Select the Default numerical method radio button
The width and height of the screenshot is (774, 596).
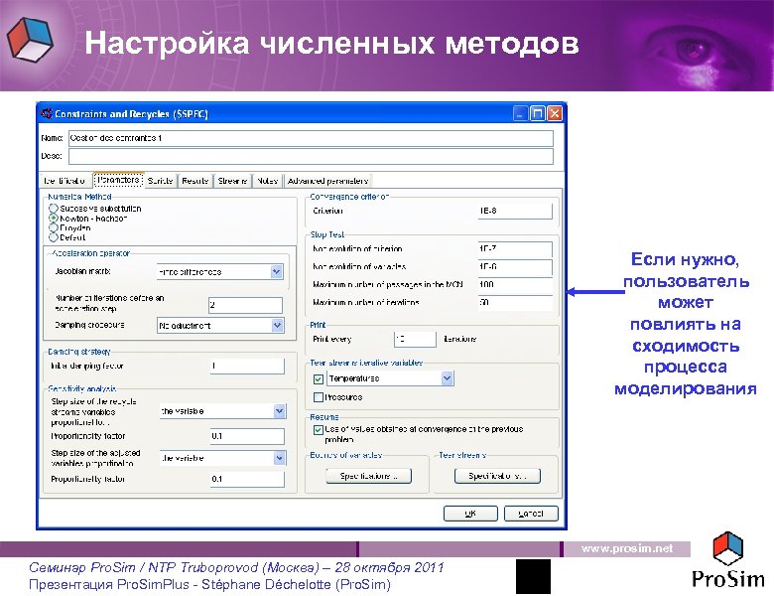click(x=54, y=237)
